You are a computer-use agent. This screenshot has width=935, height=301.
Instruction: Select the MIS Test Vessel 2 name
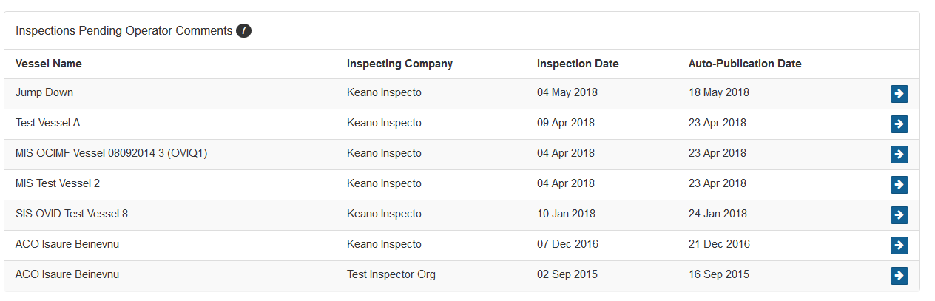click(58, 183)
